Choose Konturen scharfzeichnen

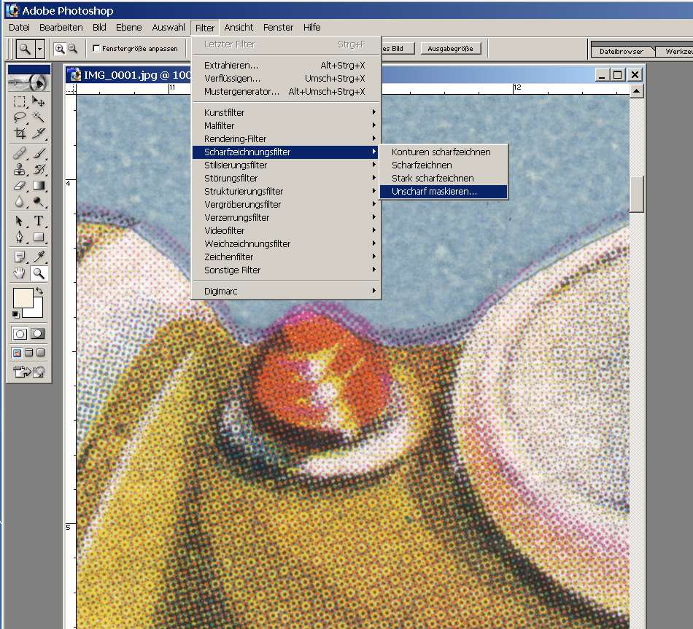click(x=444, y=152)
